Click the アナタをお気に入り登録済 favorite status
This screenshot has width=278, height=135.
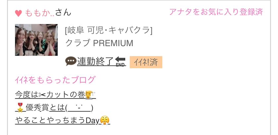click(x=216, y=12)
